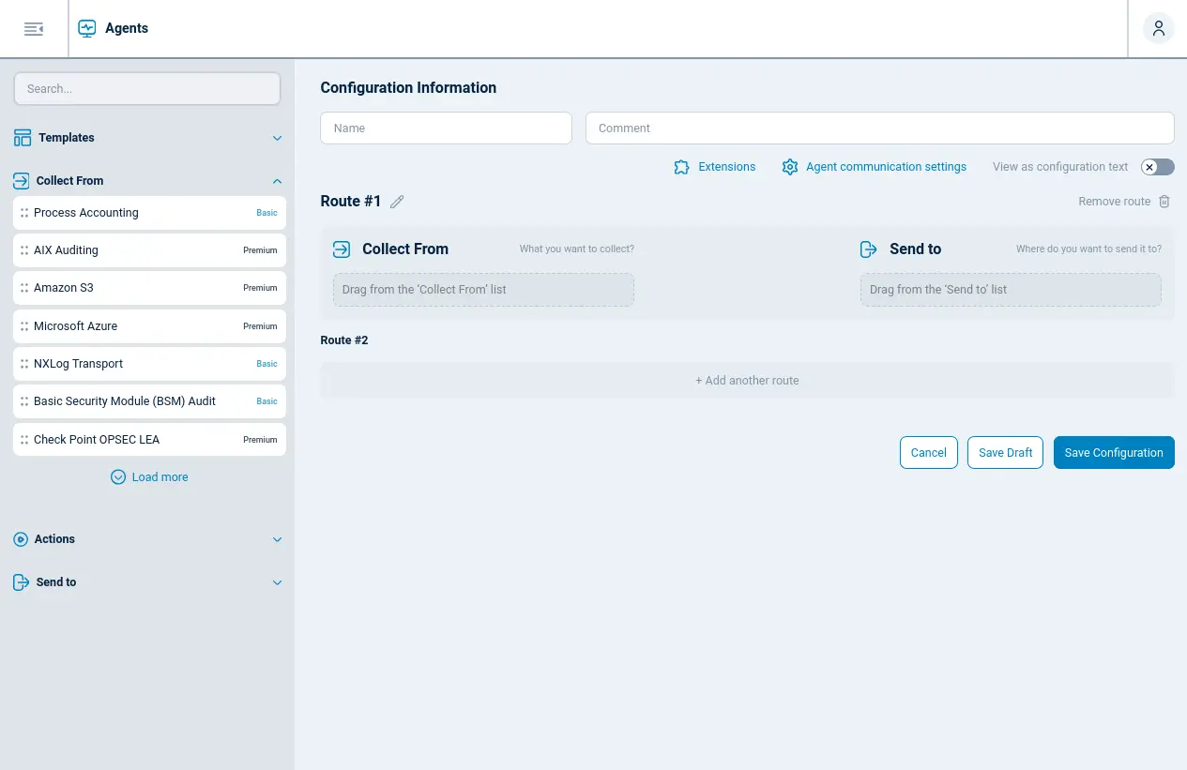Expand the Templates section

tap(277, 137)
